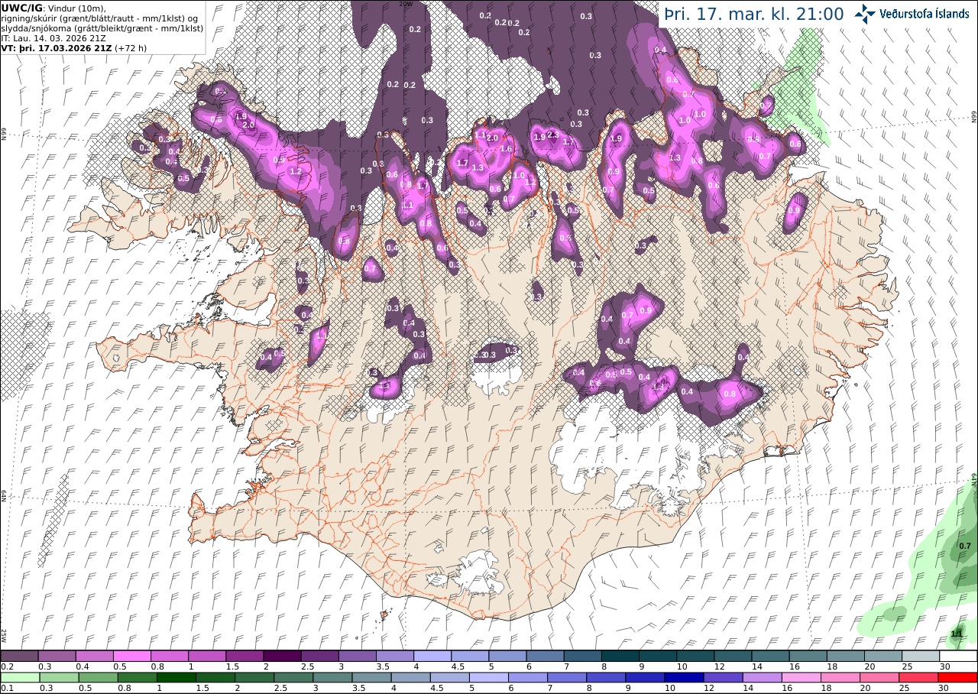The width and height of the screenshot is (978, 694).
Task: Pick the snow scale swatch labeled 7
Action: (583, 656)
